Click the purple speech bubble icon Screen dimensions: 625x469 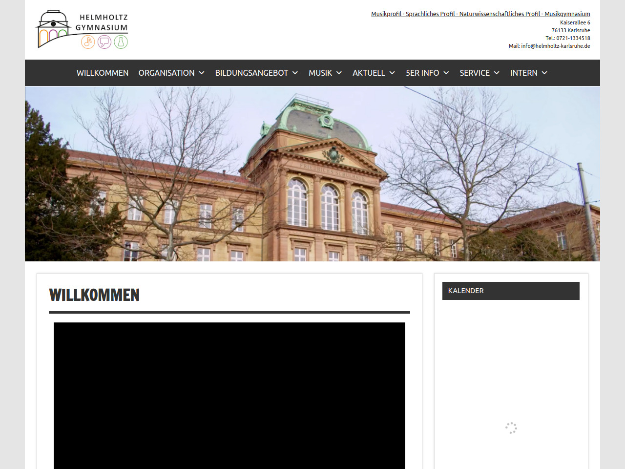click(104, 42)
